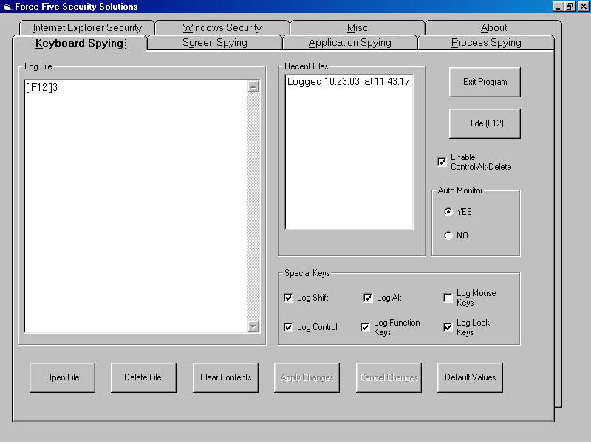Click inside the Log File text area

click(135, 207)
